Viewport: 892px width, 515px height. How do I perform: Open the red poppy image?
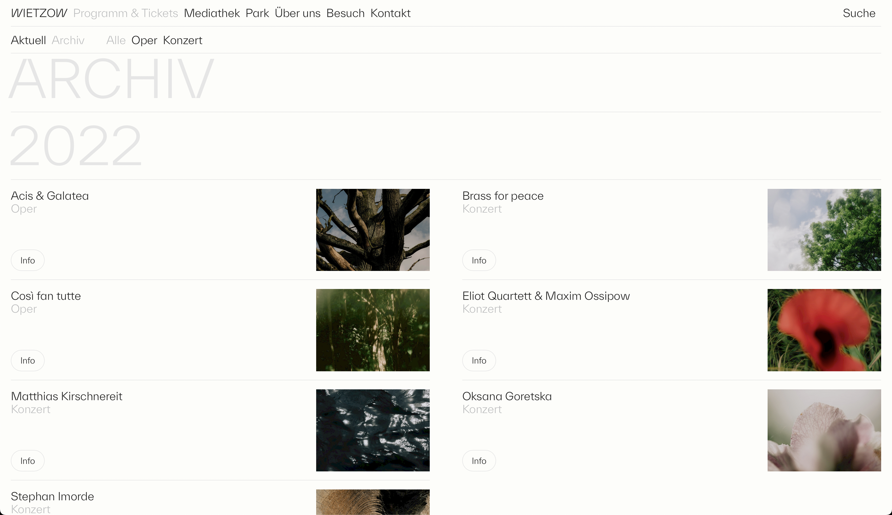(824, 330)
